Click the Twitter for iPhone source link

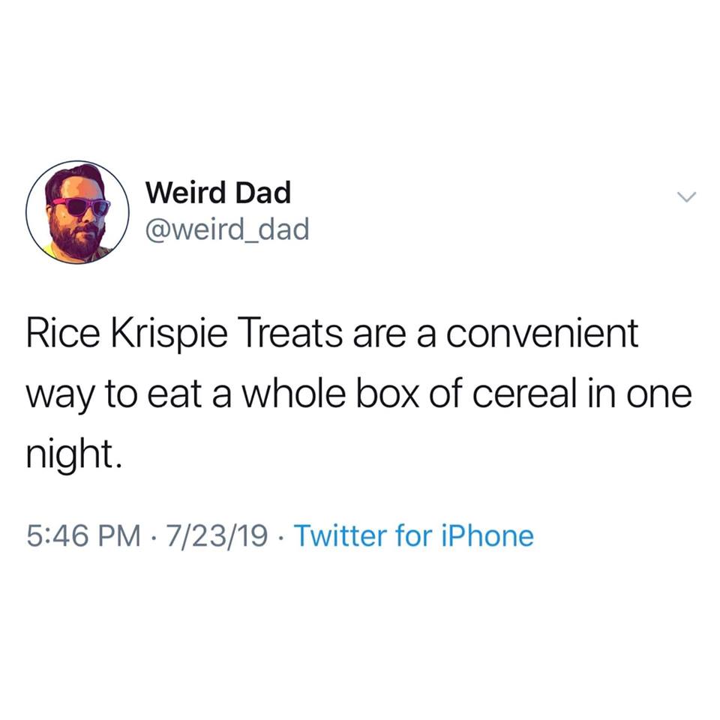click(413, 535)
